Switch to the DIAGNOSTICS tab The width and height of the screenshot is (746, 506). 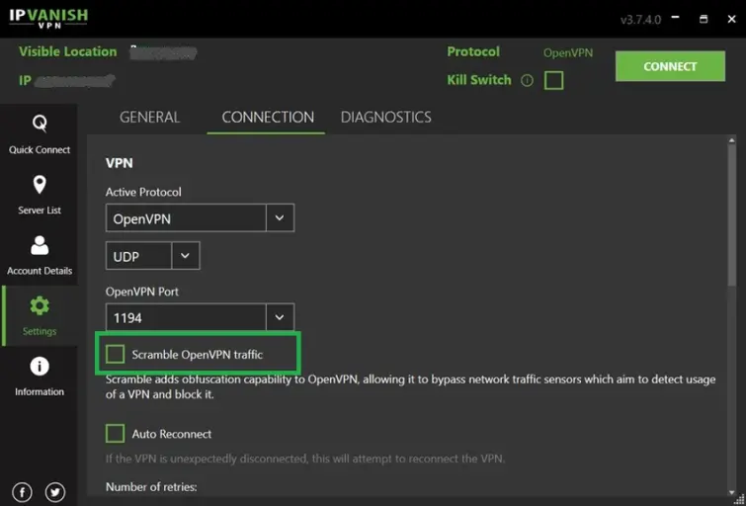pyautogui.click(x=386, y=117)
